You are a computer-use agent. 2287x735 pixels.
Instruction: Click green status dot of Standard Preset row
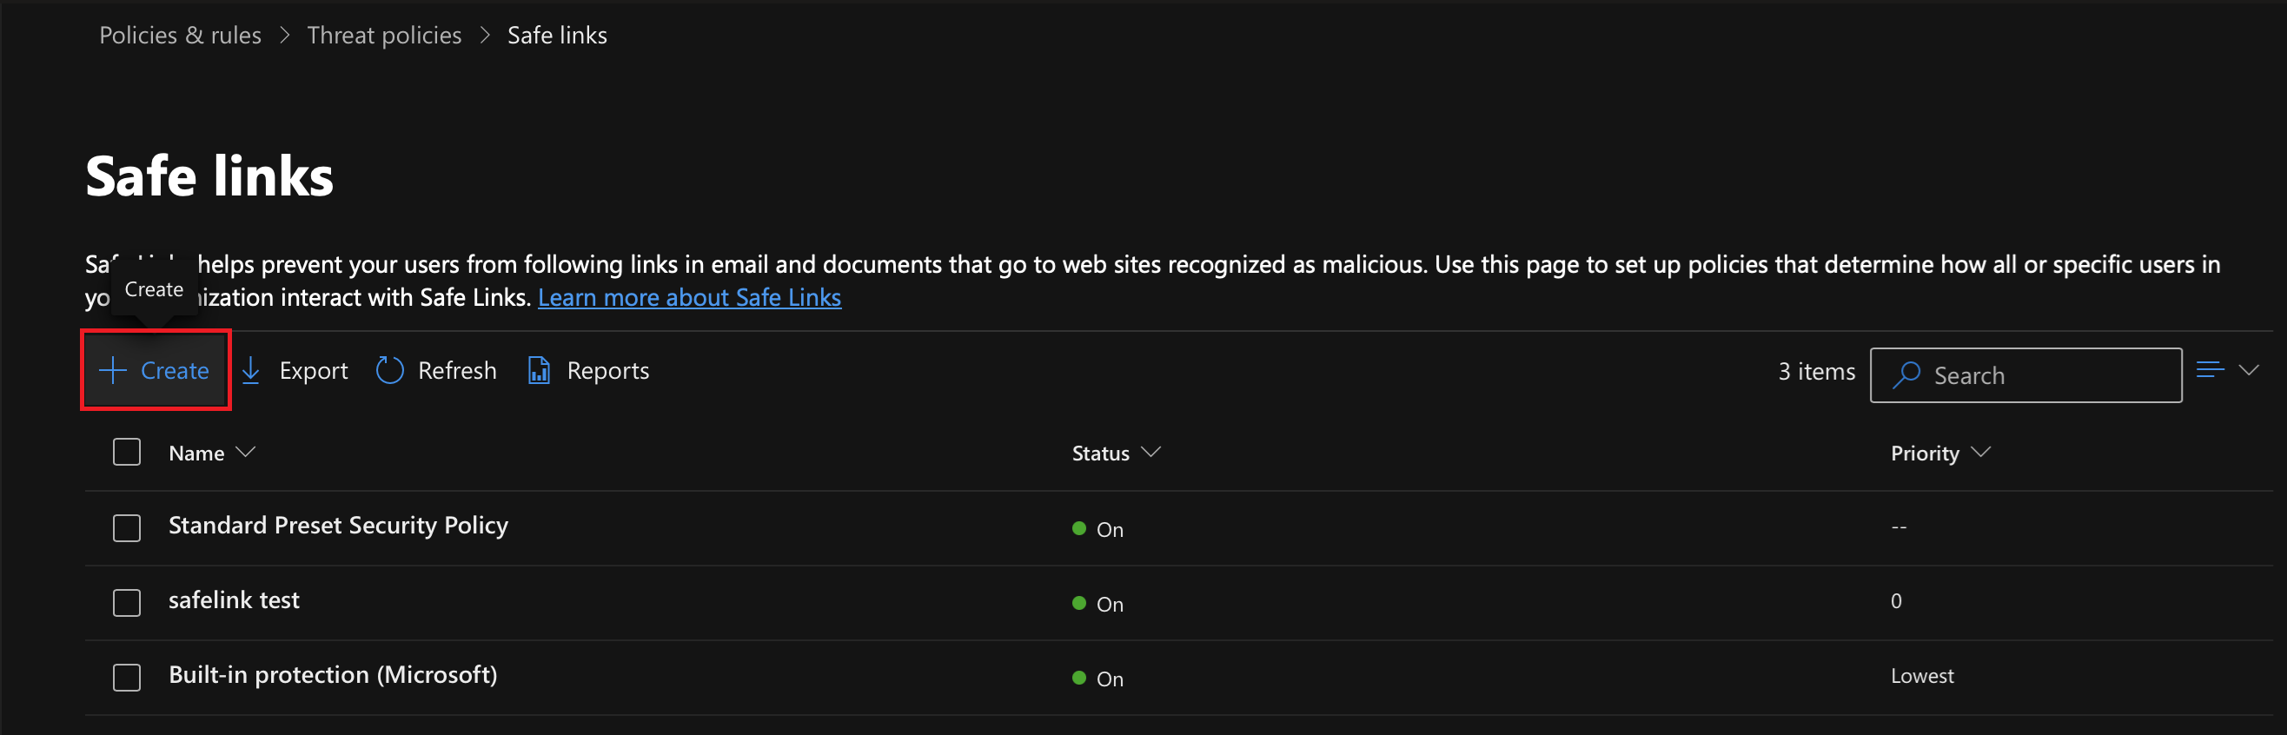pyautogui.click(x=1078, y=528)
